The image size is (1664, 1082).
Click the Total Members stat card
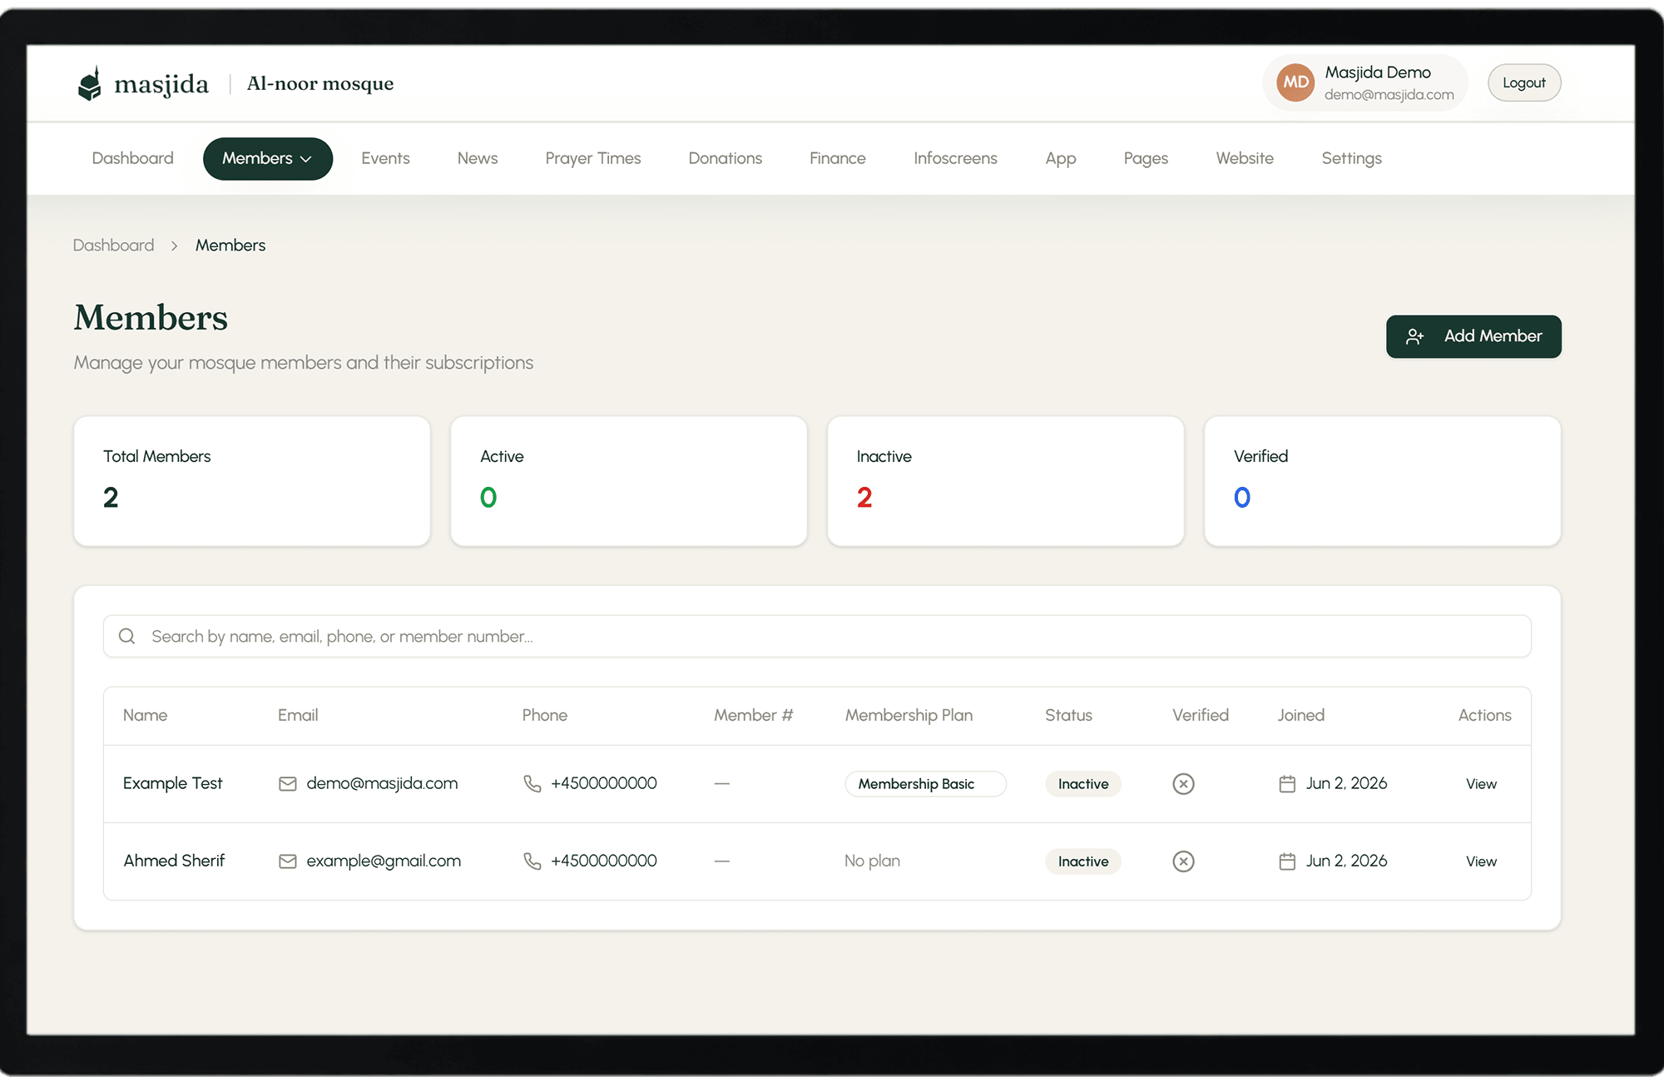[x=252, y=481]
